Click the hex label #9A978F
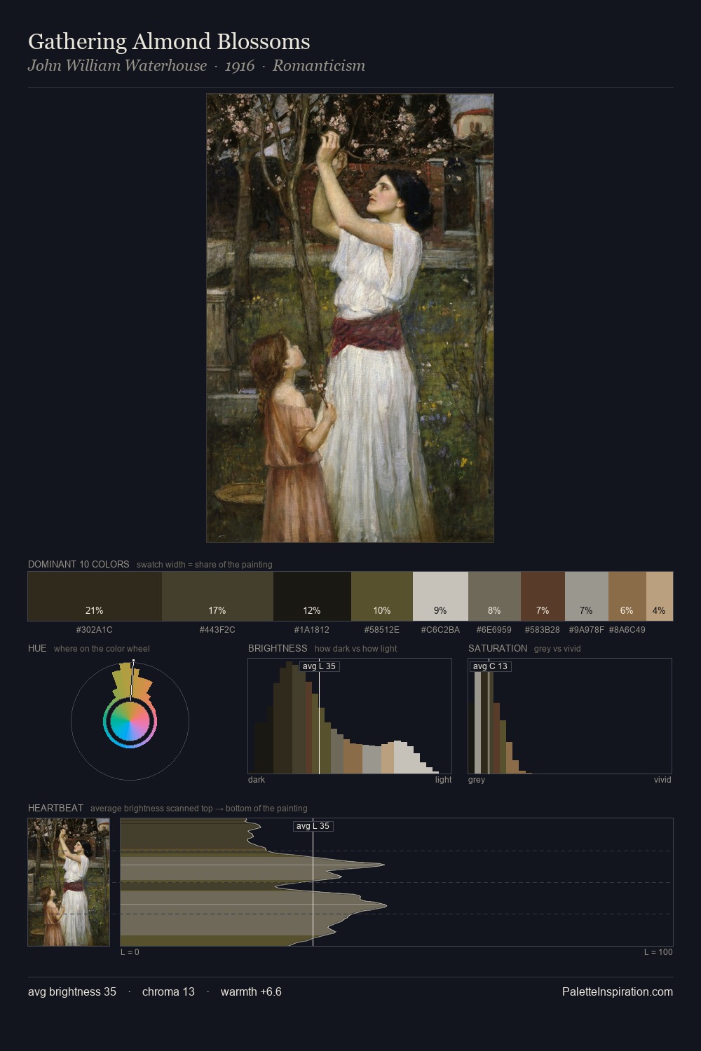 point(586,630)
